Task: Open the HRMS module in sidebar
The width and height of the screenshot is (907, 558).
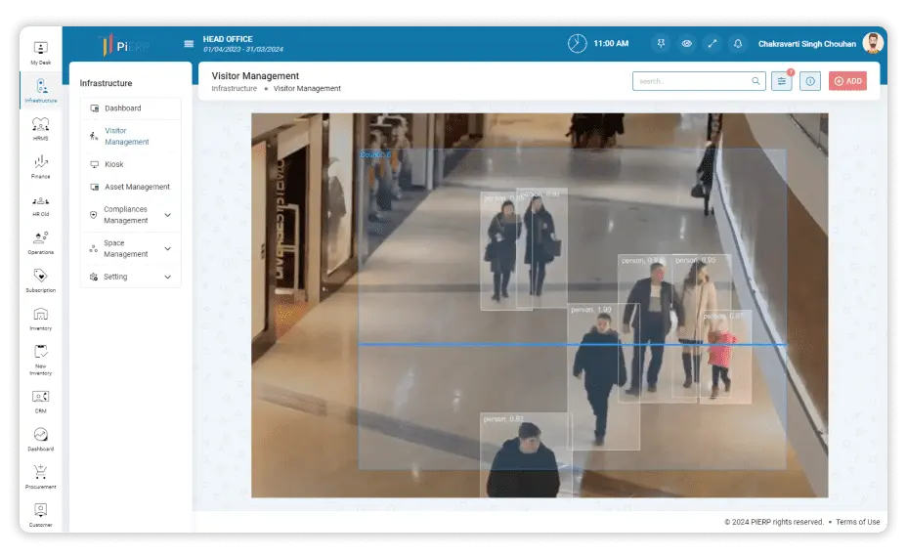Action: pyautogui.click(x=40, y=129)
